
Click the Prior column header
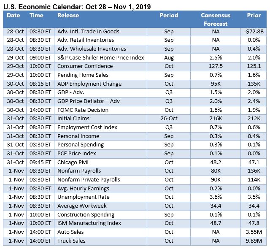(254, 15)
